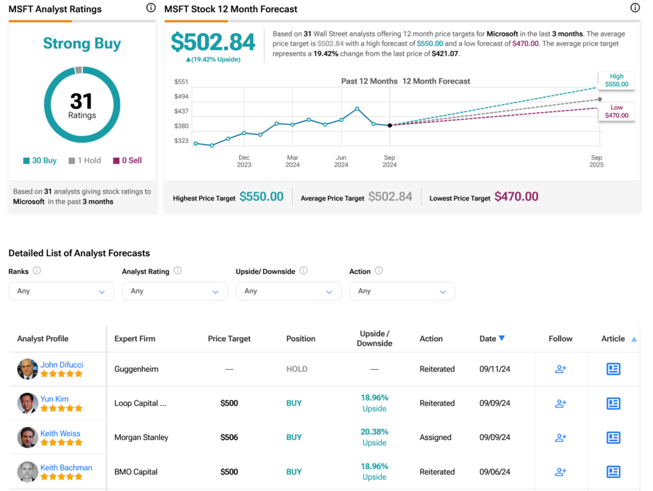Click info icon next to Ranks filter
This screenshot has width=653, height=491.
37,271
